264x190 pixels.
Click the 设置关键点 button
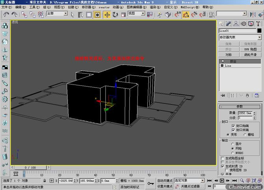[165, 186]
